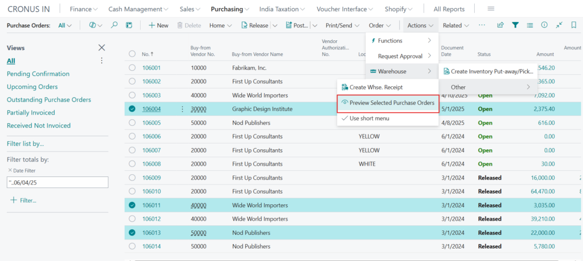This screenshot has height=261, width=583.
Task: Click the New button
Action: pyautogui.click(x=158, y=26)
